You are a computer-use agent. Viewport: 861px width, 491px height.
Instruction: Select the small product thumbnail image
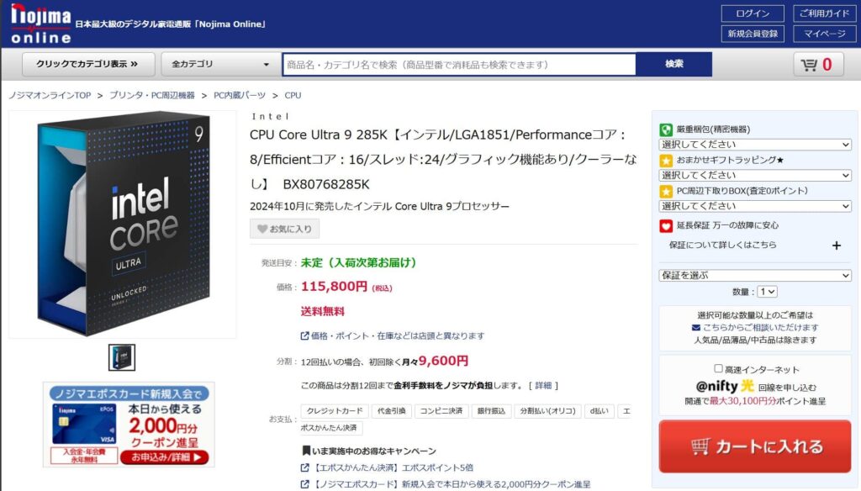point(122,357)
